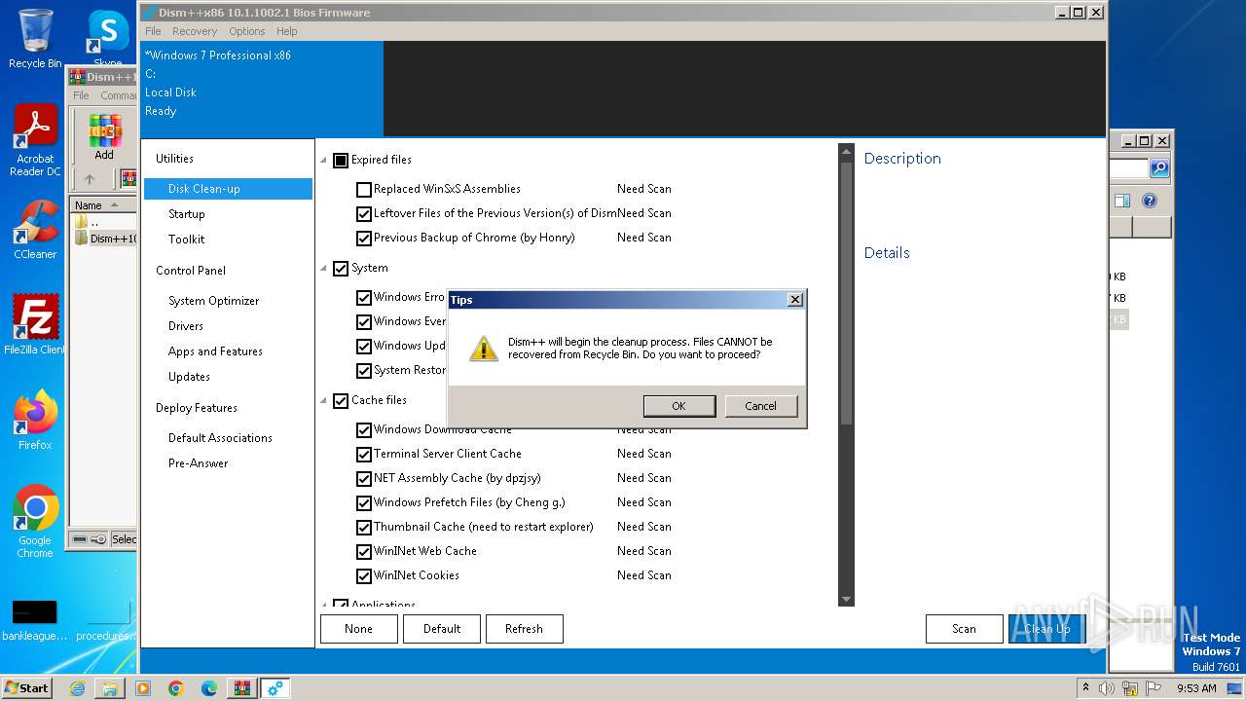Open CCleaner desktop shortcut
The width and height of the screenshot is (1246, 701).
pyautogui.click(x=35, y=230)
